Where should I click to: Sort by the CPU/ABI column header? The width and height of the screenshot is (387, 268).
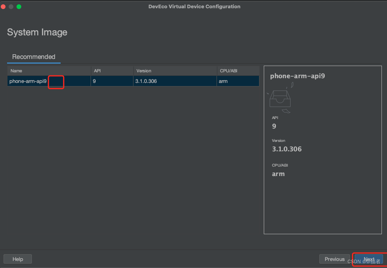(x=238, y=71)
